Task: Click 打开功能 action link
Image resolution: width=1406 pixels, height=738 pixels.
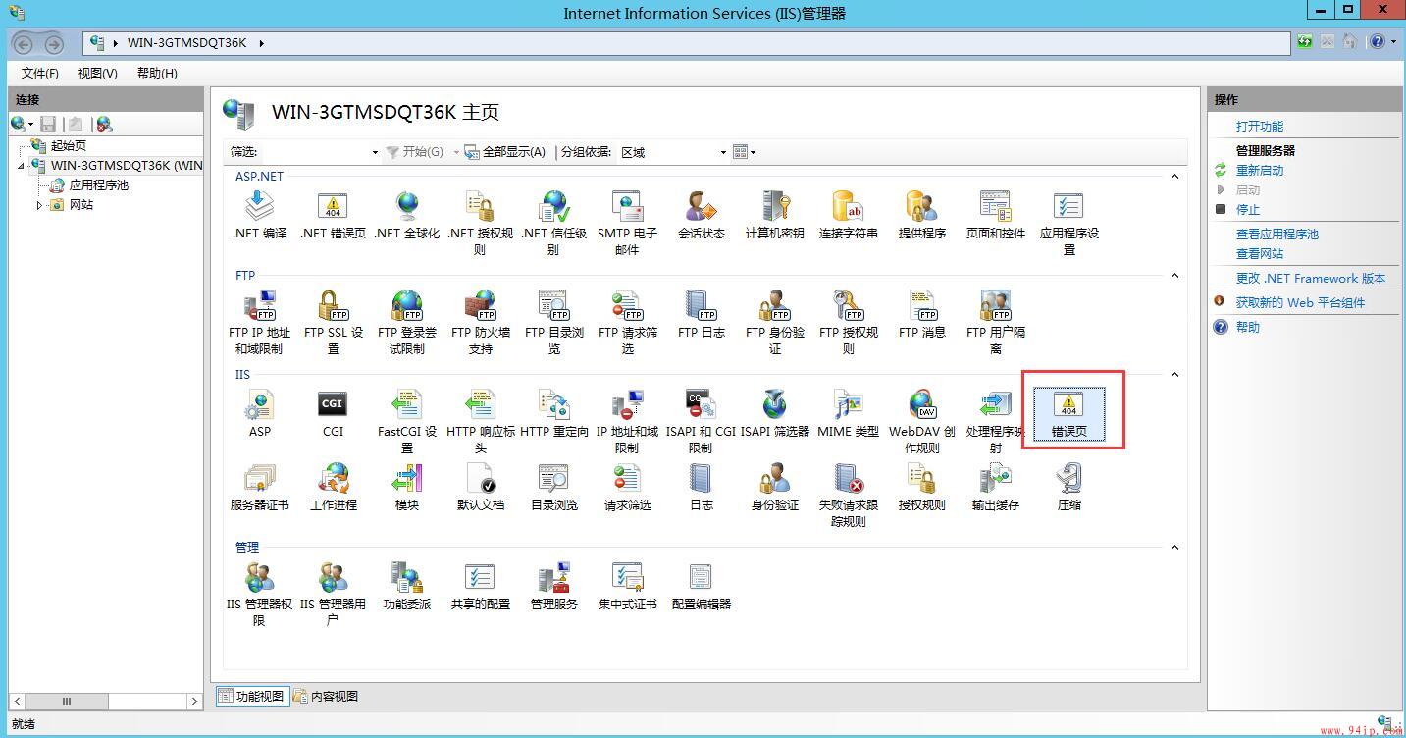Action: tap(1259, 127)
